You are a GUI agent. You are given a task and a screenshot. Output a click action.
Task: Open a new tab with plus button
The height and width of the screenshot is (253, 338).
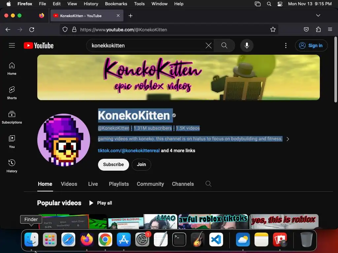(130, 16)
